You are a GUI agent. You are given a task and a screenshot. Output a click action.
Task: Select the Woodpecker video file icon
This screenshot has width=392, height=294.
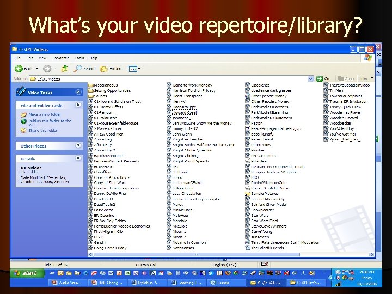tap(326, 123)
